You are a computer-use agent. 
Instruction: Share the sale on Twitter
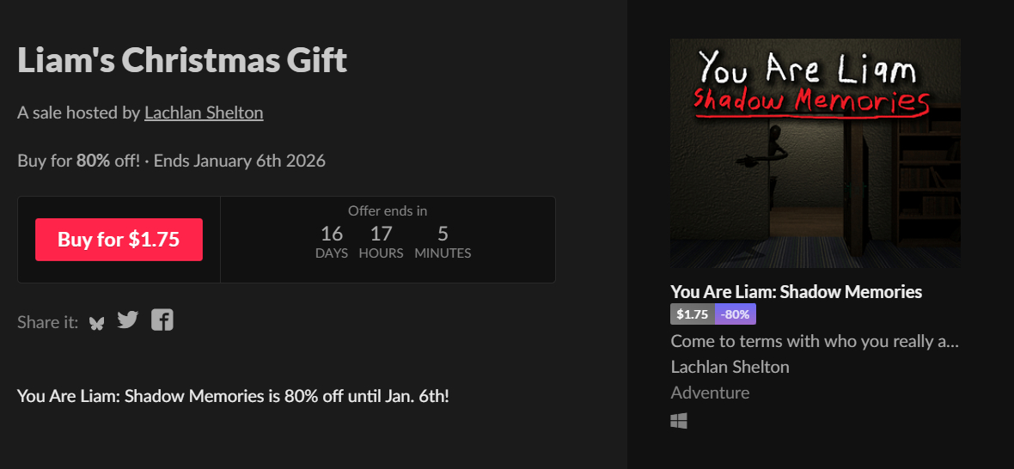coord(128,320)
